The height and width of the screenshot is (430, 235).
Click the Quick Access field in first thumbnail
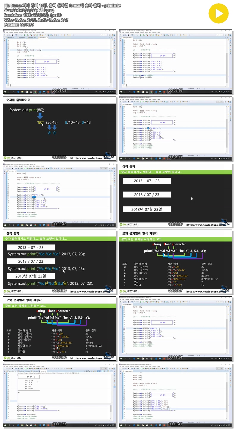point(104,35)
